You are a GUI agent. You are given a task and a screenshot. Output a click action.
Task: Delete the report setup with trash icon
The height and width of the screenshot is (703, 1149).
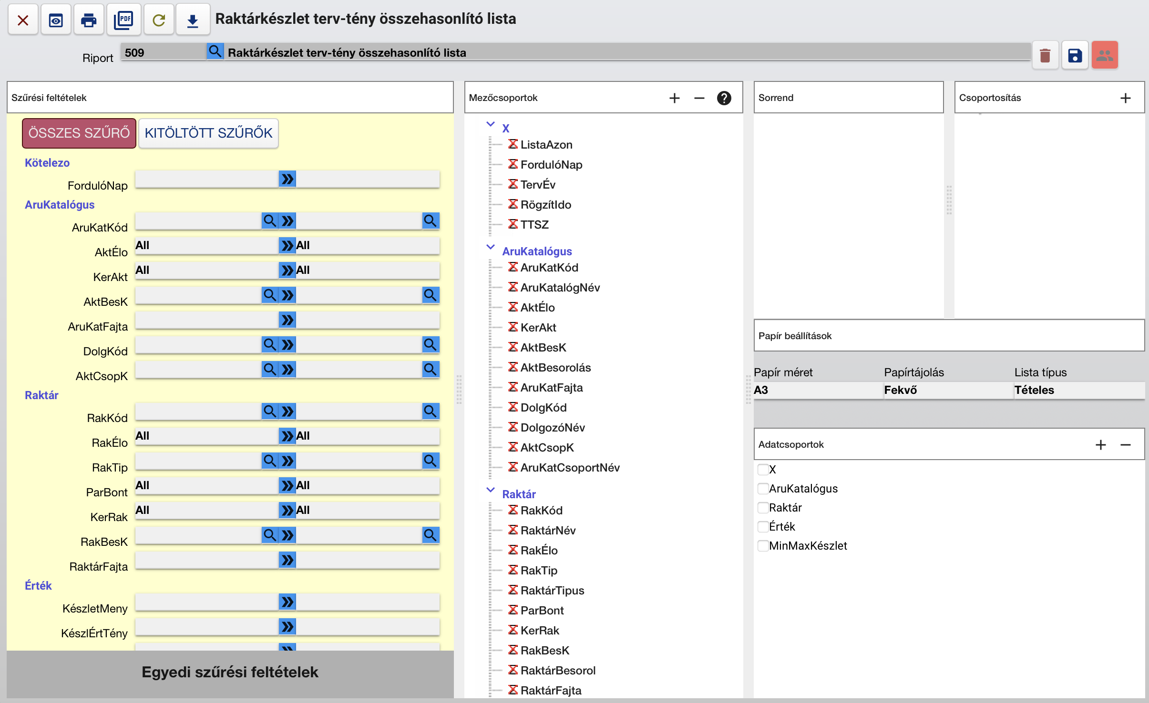1045,55
